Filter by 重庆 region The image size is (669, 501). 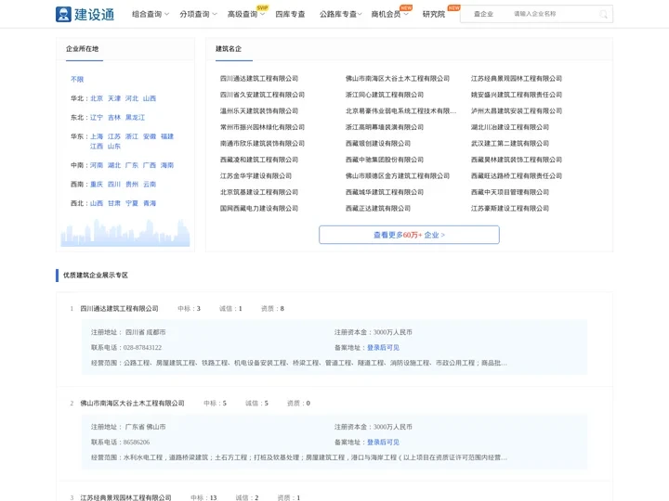(x=97, y=185)
